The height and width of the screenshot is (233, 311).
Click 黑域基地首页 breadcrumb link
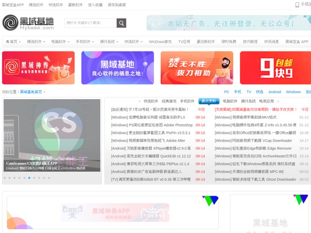coord(31,92)
